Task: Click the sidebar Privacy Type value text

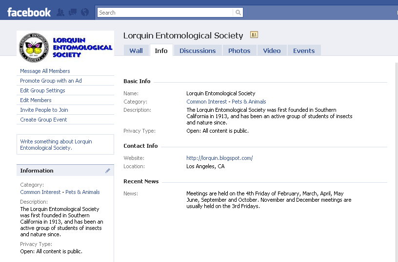Action: point(51,251)
